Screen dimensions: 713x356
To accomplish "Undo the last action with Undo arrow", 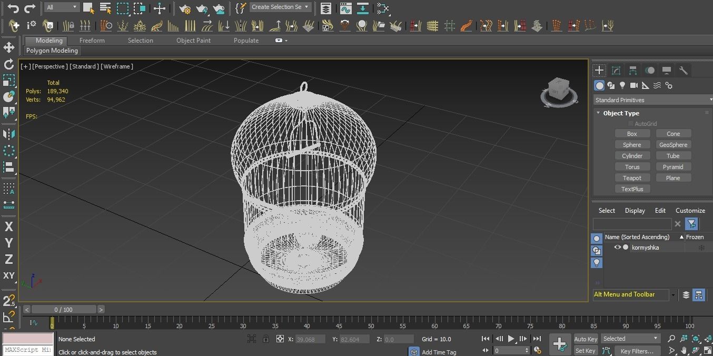I will point(13,8).
